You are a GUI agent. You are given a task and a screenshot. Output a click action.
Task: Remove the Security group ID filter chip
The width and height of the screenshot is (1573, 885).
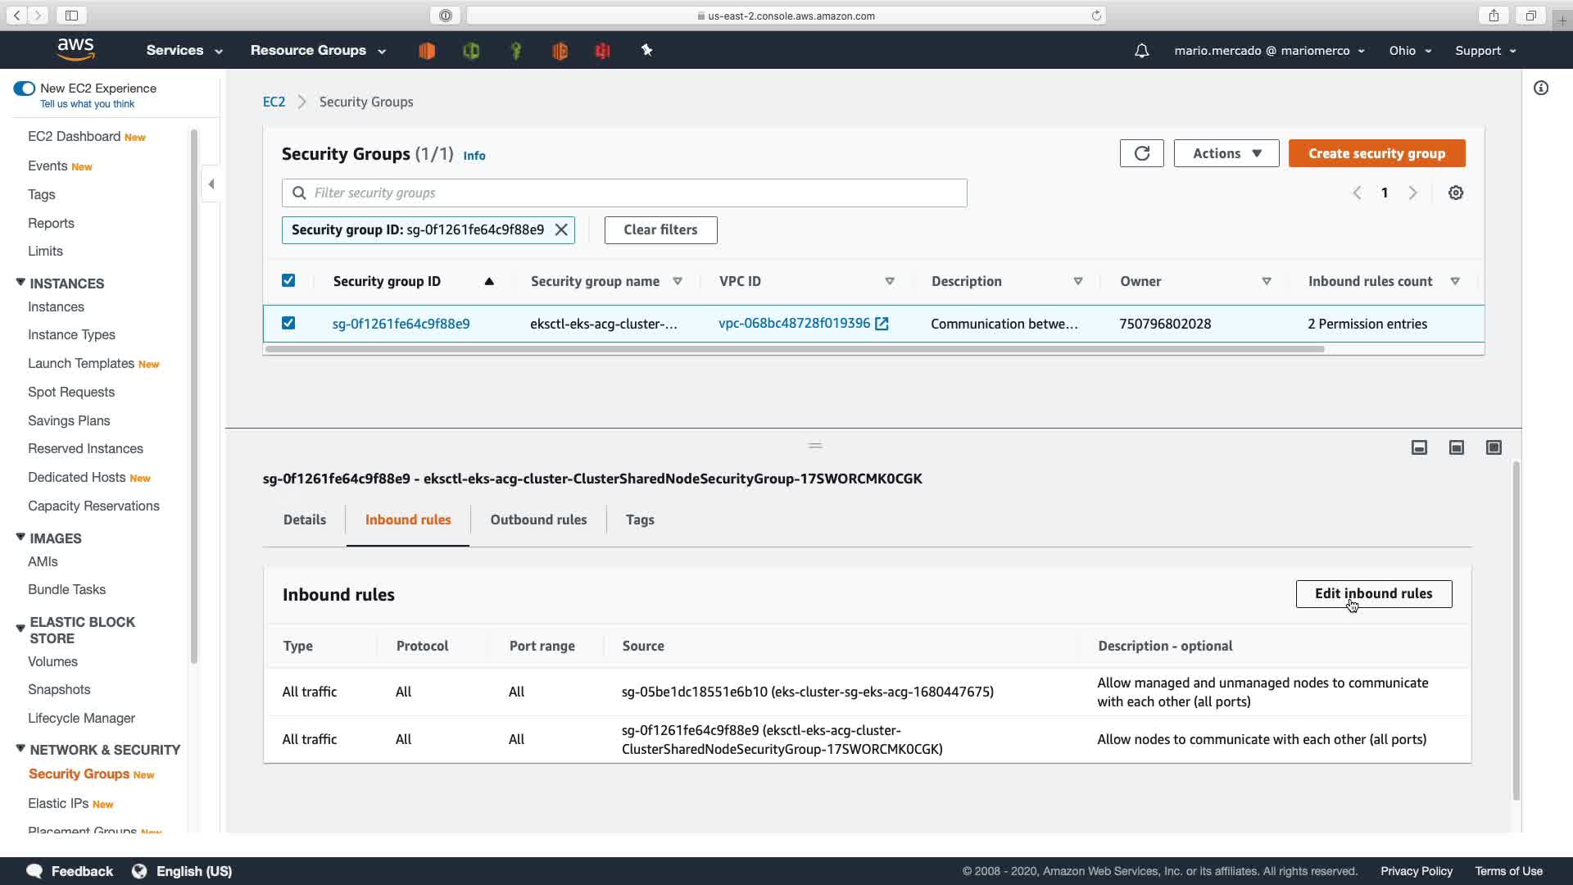tap(561, 230)
